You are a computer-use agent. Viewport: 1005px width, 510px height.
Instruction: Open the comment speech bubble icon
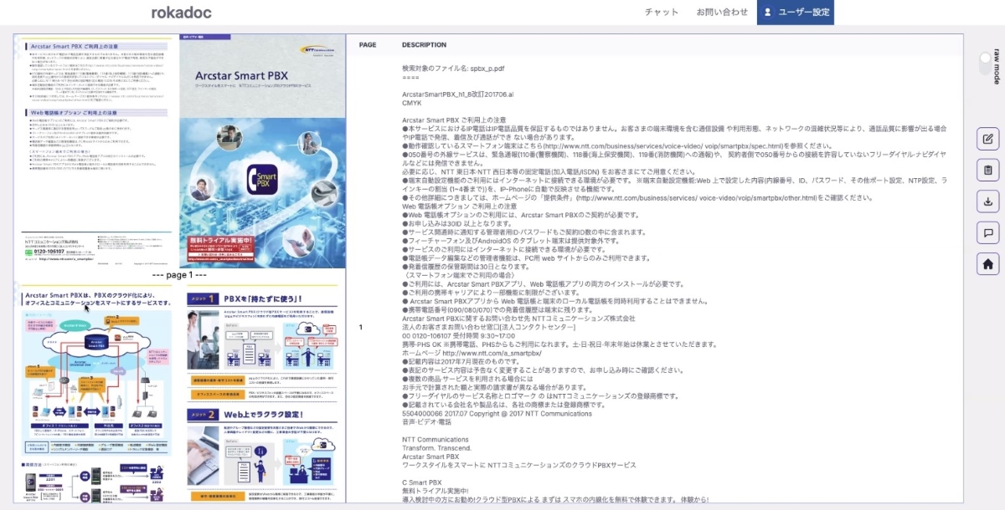point(988,232)
